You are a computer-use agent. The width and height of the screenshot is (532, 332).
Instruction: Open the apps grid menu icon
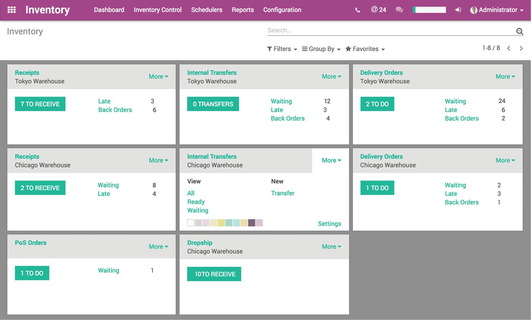(x=11, y=10)
